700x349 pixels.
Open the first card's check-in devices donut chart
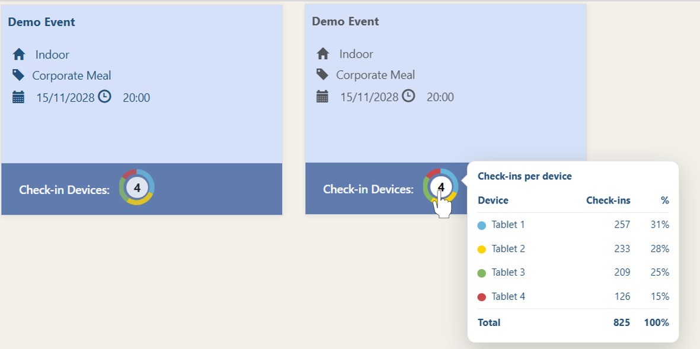tap(137, 188)
